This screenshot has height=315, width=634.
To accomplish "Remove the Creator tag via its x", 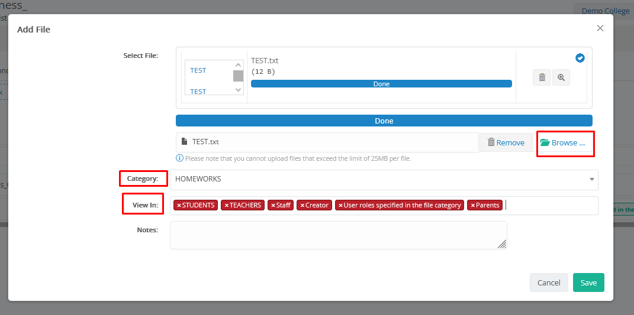I will tap(302, 206).
